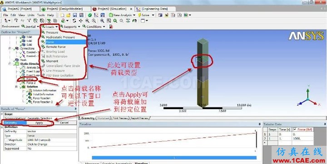
Task: Click the green checkmark toolbar icon
Action: point(89,15)
